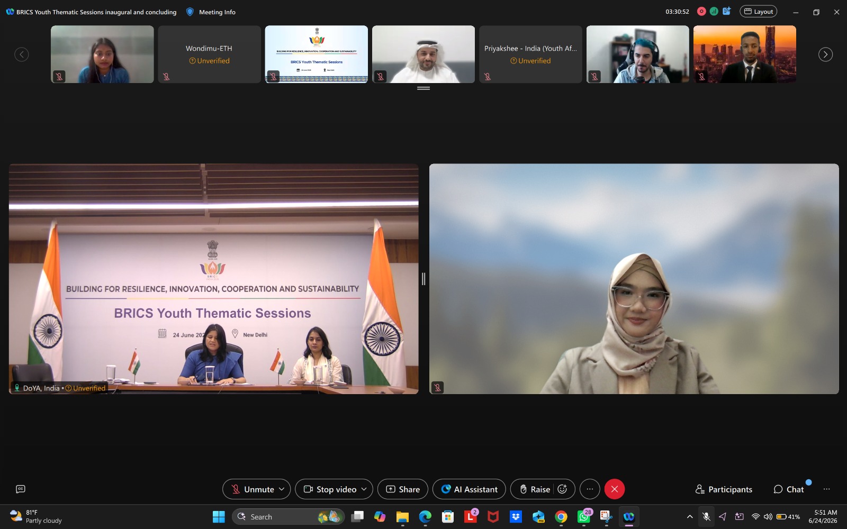Open the emoji reactions picker
847x529 pixels.
(x=563, y=489)
